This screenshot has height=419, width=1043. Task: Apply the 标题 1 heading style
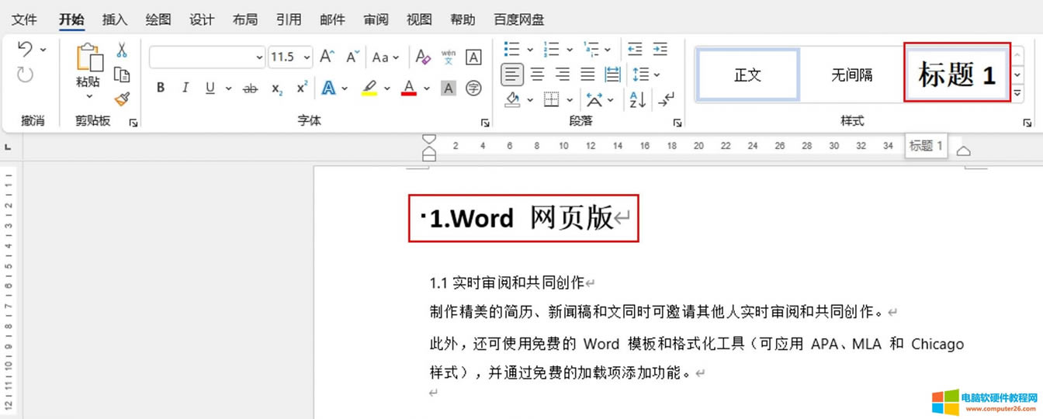click(x=957, y=74)
